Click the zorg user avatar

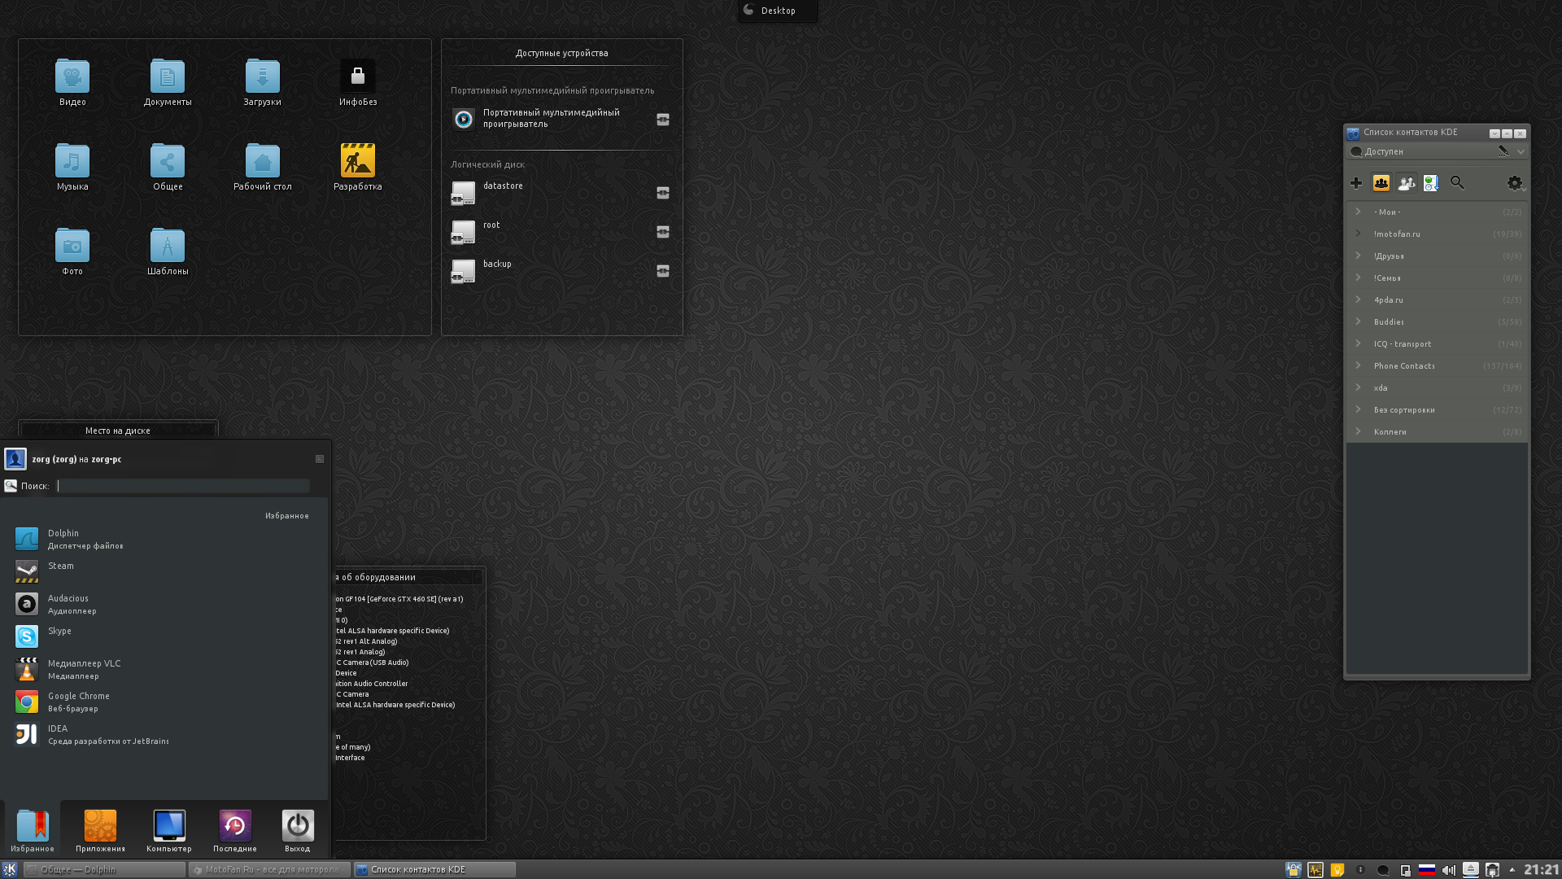[x=15, y=459]
